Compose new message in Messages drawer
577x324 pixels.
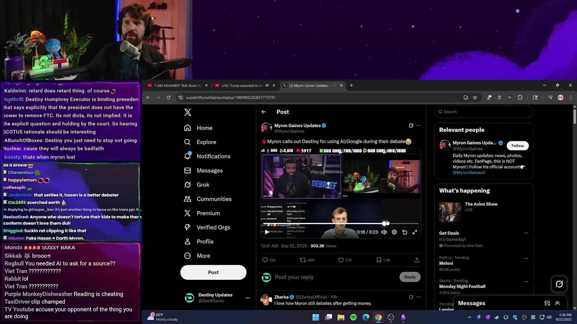coord(547,303)
